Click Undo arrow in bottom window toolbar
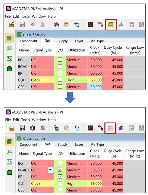This screenshot has height=195, width=148. pyautogui.click(x=77, y=128)
